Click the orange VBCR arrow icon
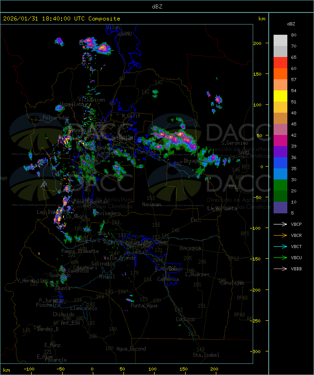Image resolution: width=314 pixels, height=375 pixels. coord(280,235)
